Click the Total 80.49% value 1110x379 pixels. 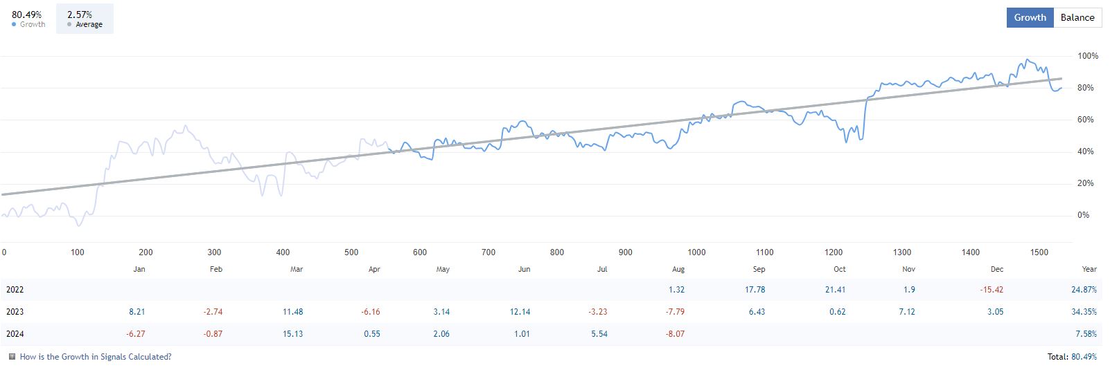pyautogui.click(x=1084, y=357)
